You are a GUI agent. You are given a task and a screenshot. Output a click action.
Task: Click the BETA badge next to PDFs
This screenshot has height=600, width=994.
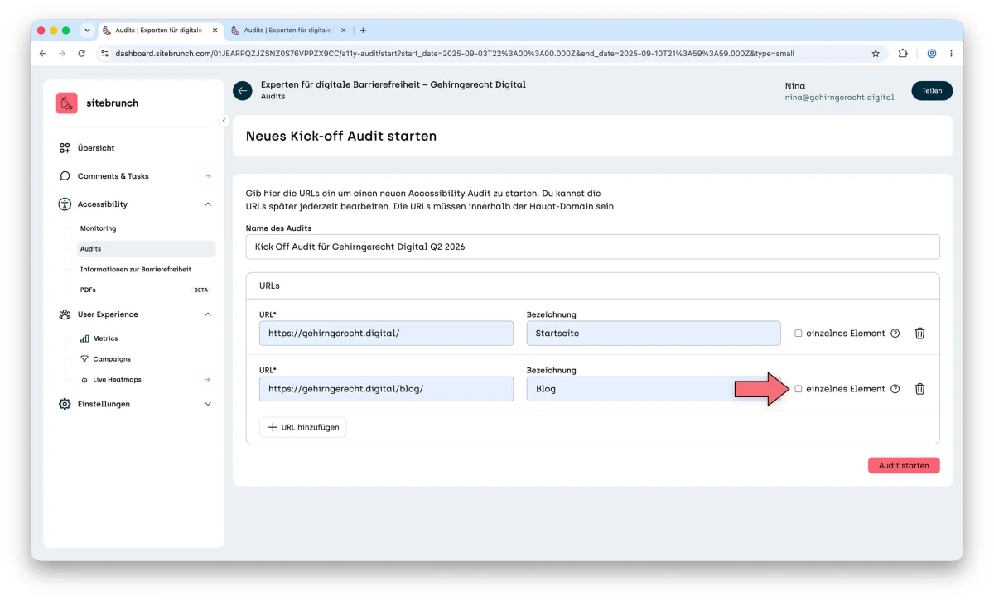click(201, 290)
